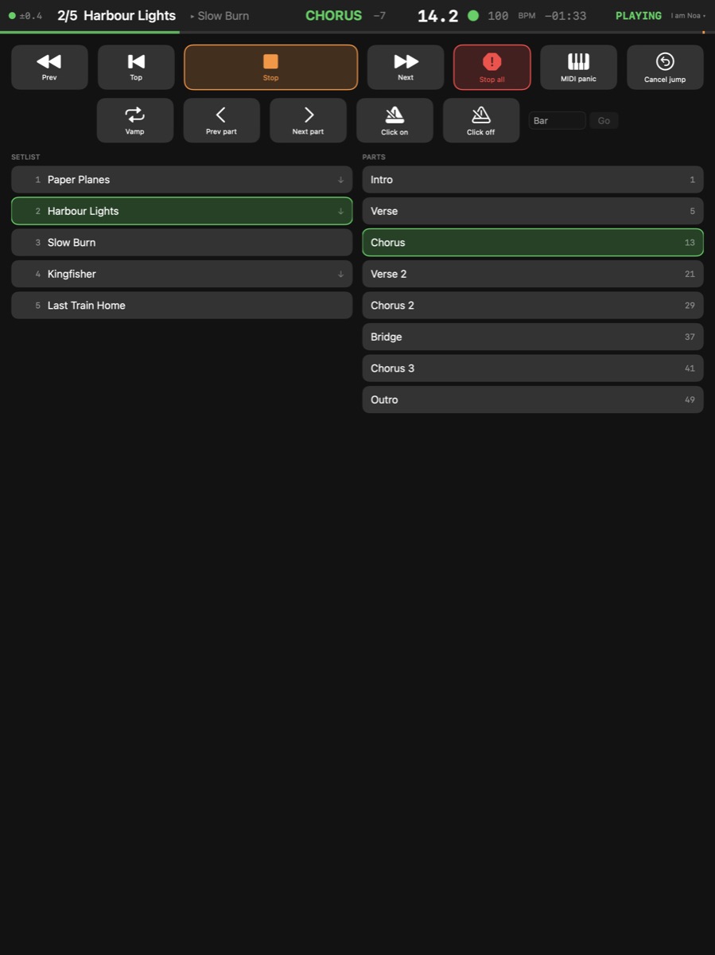Turn the metronome Click off

[481, 120]
